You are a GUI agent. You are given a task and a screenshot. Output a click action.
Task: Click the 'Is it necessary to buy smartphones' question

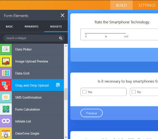[128, 81]
